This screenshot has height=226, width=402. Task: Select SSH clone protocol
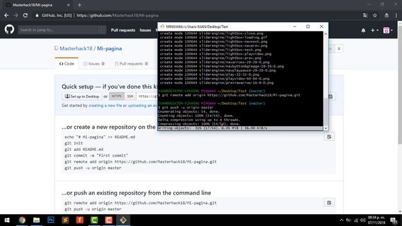[x=130, y=96]
